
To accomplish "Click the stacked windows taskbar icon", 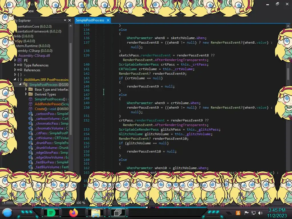I will pos(118,212).
